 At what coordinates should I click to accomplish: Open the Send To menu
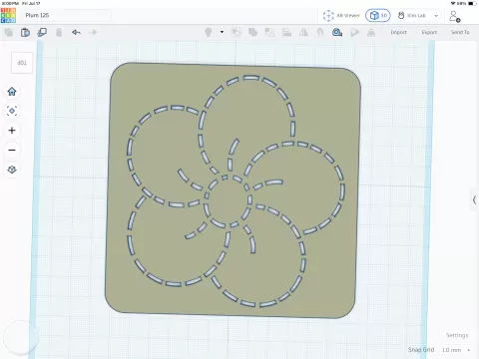460,32
